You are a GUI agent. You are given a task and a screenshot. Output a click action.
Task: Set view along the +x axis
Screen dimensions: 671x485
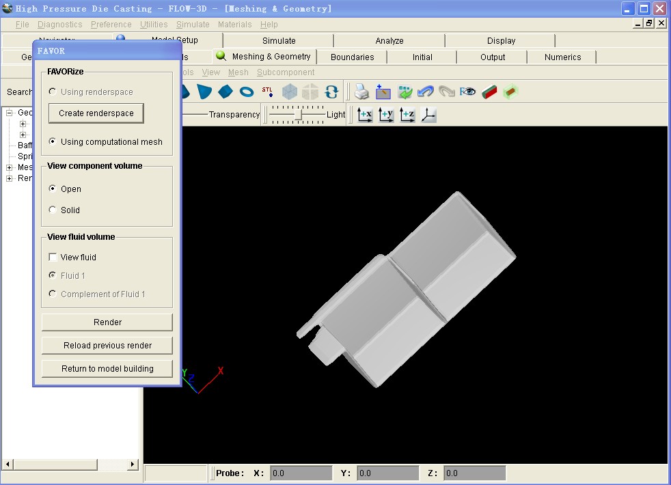365,115
